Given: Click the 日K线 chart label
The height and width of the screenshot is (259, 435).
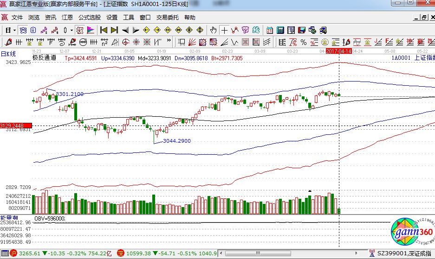Looking at the screenshot, I should [x=8, y=53].
